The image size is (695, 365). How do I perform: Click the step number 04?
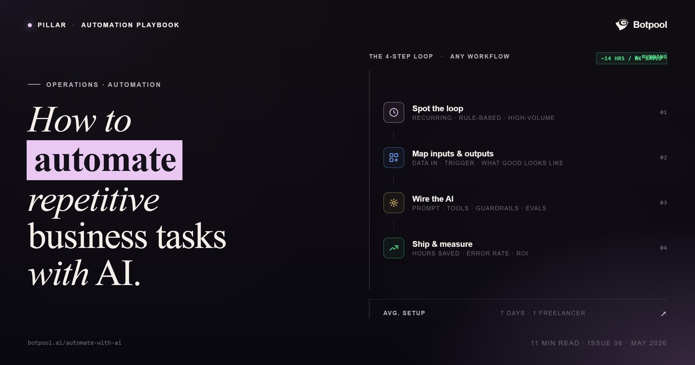click(663, 248)
